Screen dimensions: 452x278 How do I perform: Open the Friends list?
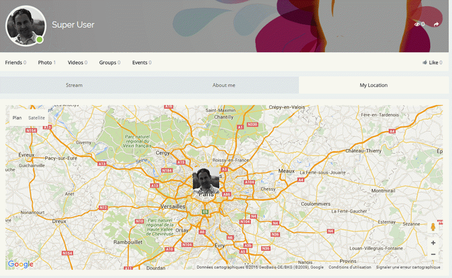click(14, 62)
